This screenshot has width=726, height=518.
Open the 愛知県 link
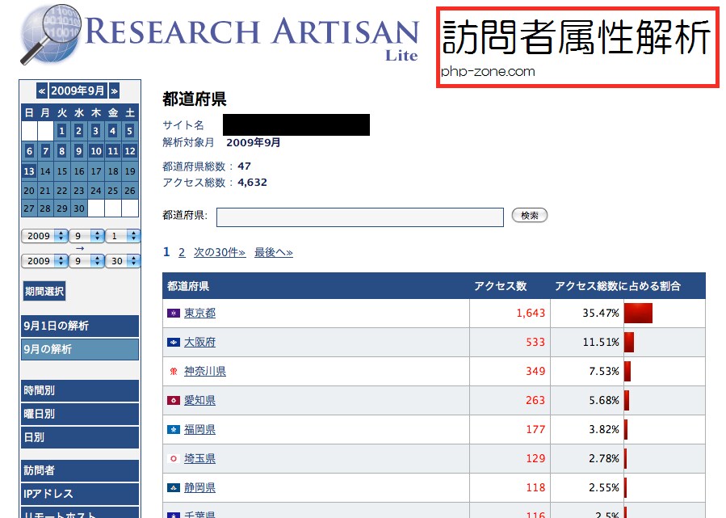pos(199,401)
